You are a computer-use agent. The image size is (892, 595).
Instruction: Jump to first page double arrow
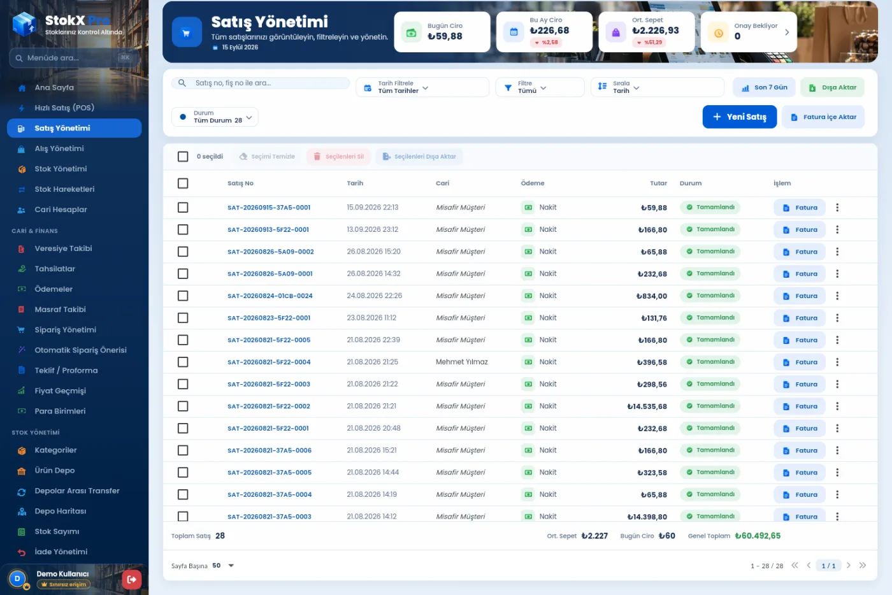pyautogui.click(x=795, y=566)
